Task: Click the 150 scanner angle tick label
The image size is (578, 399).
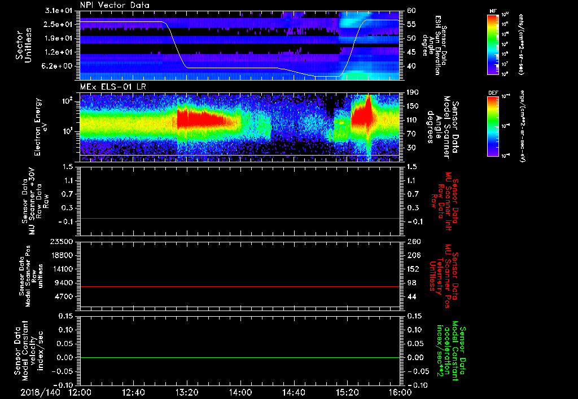Action: [x=413, y=107]
